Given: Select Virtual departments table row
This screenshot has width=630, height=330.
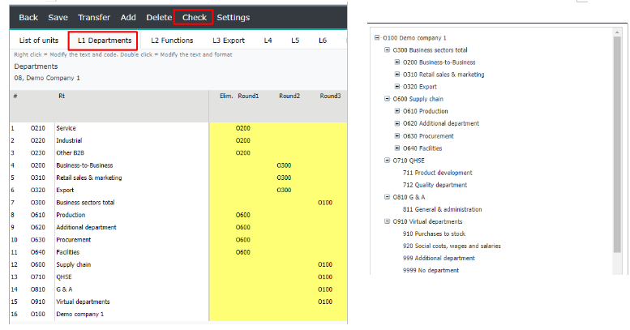Looking at the screenshot, I should 83,302.
